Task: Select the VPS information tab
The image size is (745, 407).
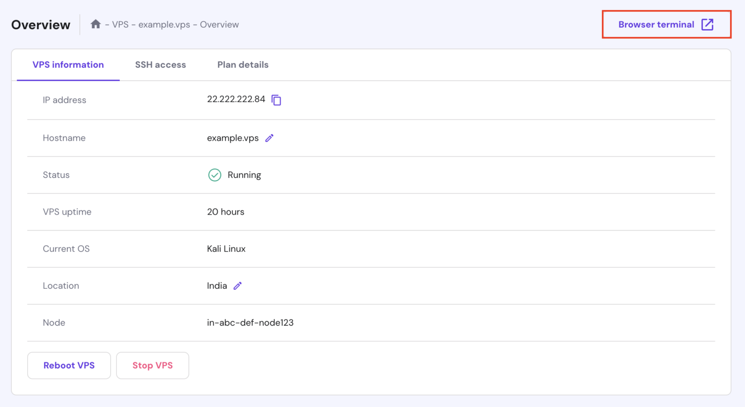Action: (68, 65)
